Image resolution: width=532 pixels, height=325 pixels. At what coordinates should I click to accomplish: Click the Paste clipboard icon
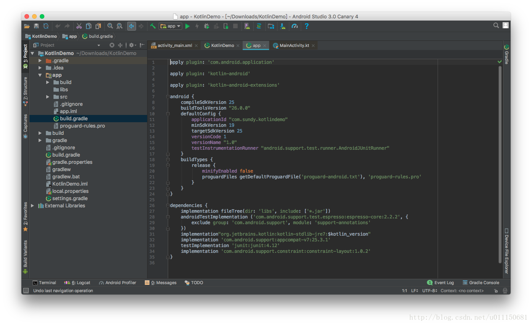(98, 26)
